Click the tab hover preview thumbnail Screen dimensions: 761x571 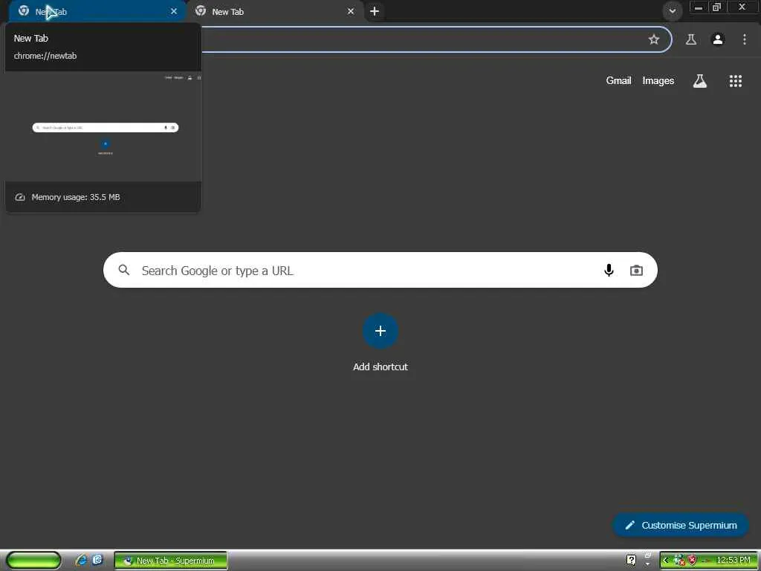(103, 126)
